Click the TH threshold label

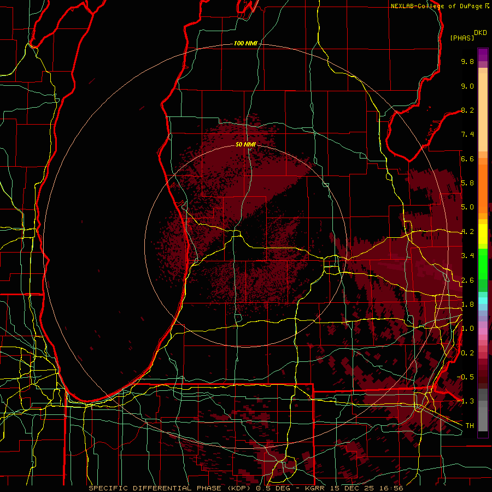tap(470, 426)
